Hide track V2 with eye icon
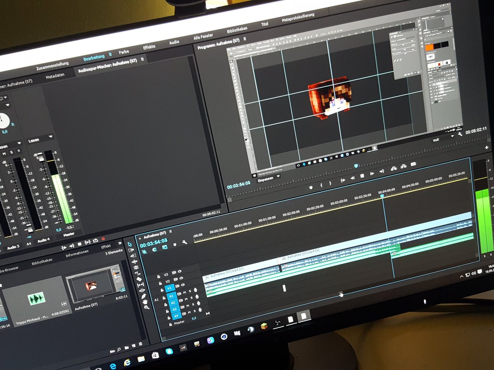 pyautogui.click(x=181, y=278)
